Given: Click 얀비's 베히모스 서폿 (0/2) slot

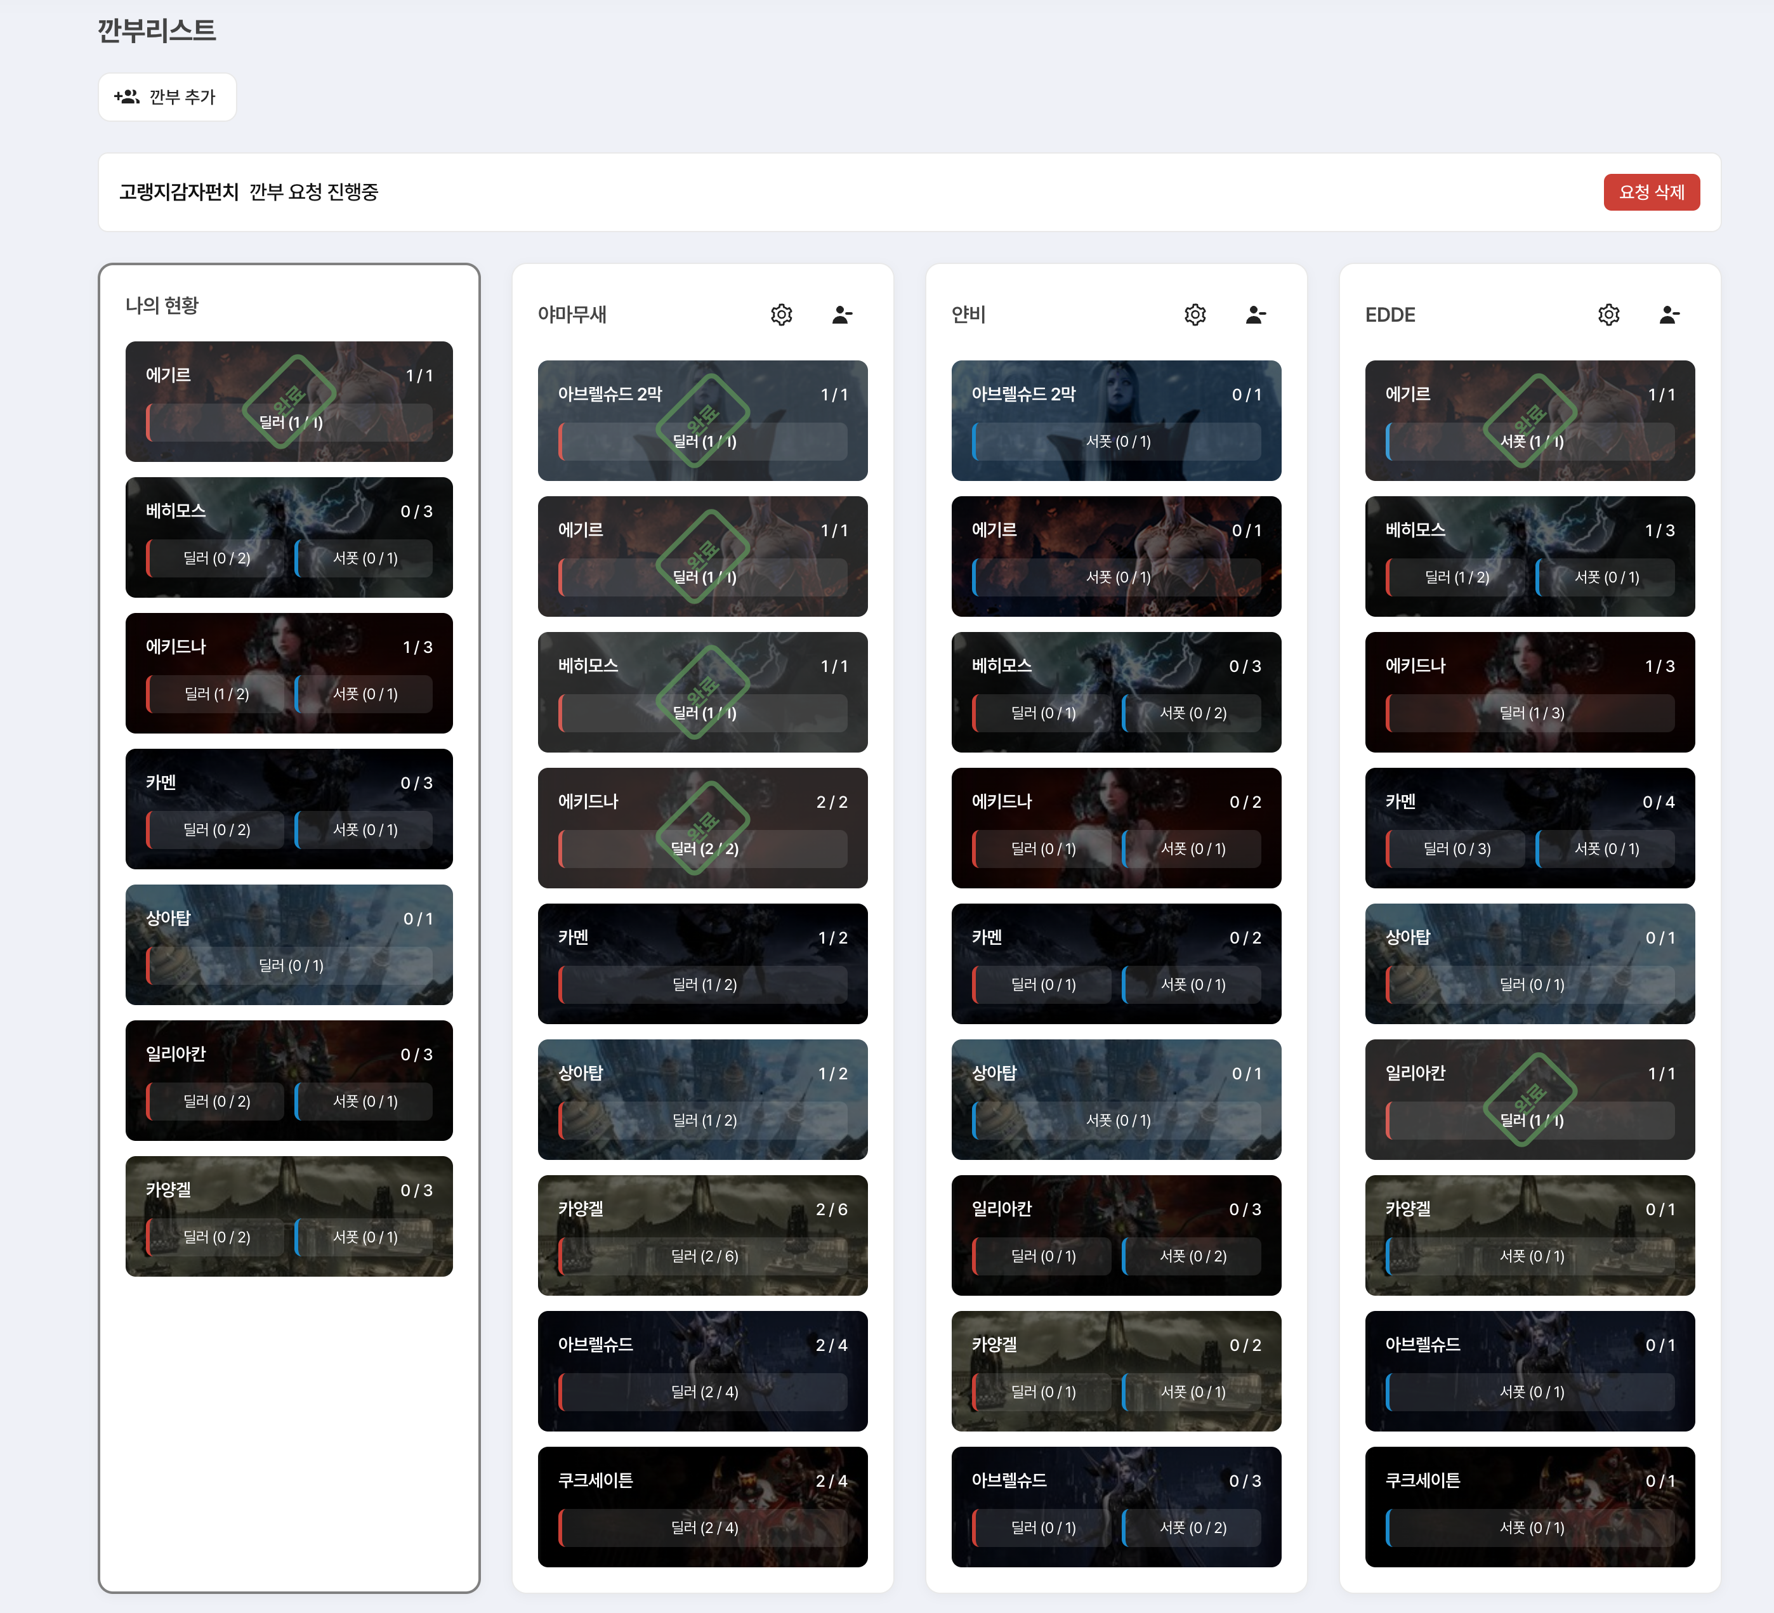Looking at the screenshot, I should pos(1192,713).
